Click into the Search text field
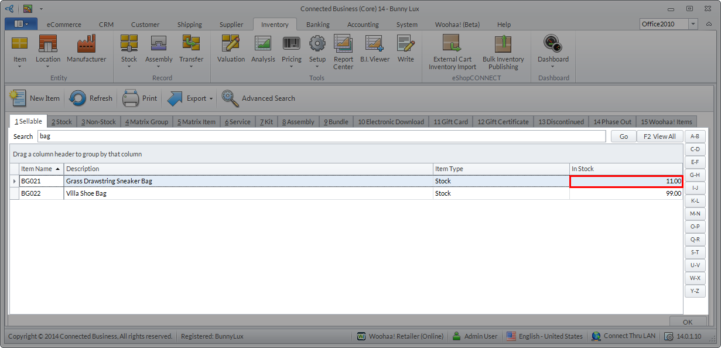 click(x=321, y=137)
